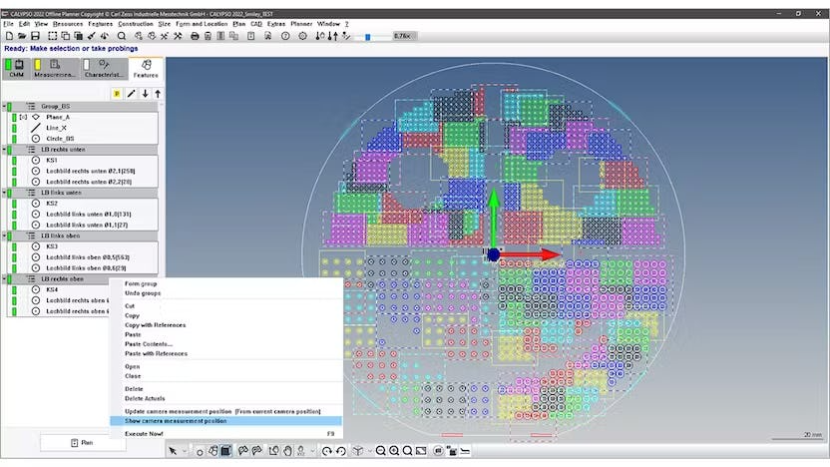
Task: Open the Construction menu
Action: pos(136,24)
